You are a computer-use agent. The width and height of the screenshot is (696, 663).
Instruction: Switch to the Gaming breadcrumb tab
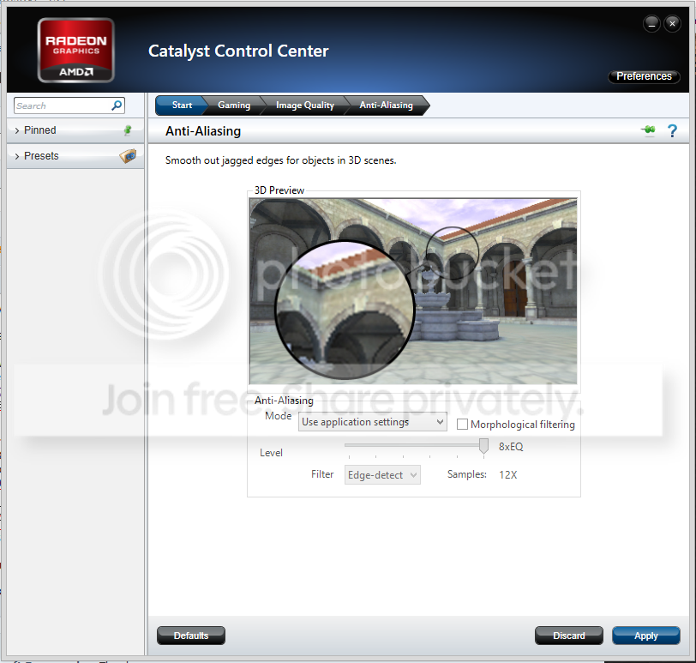tap(233, 105)
